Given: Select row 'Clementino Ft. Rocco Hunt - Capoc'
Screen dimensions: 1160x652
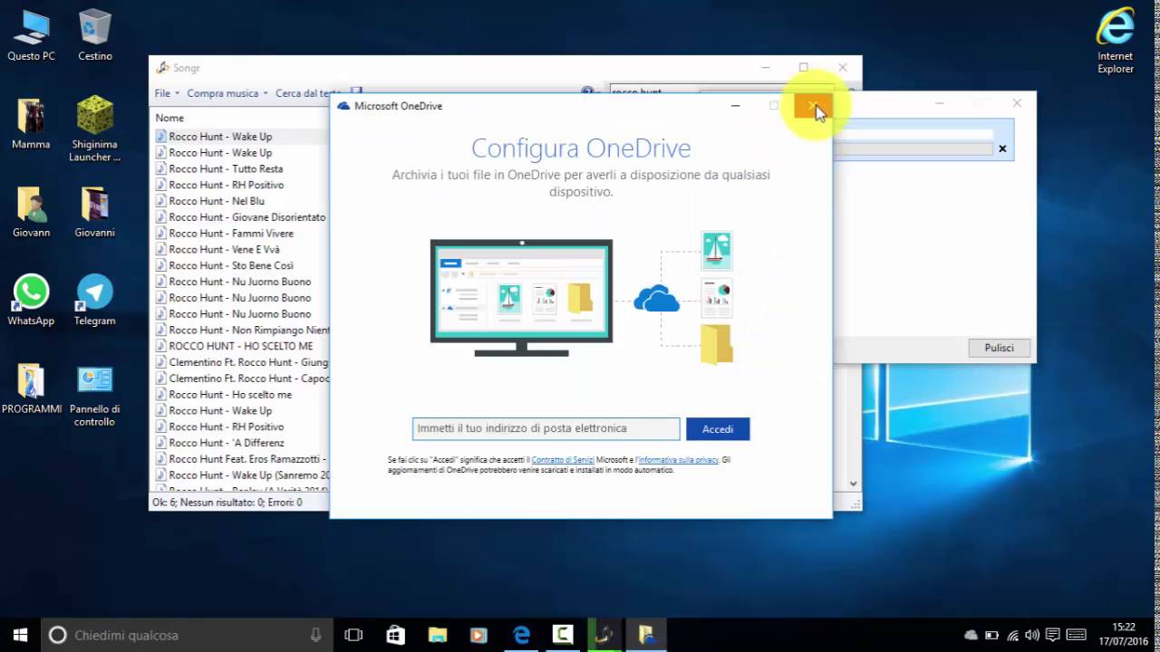Looking at the screenshot, I should [241, 379].
